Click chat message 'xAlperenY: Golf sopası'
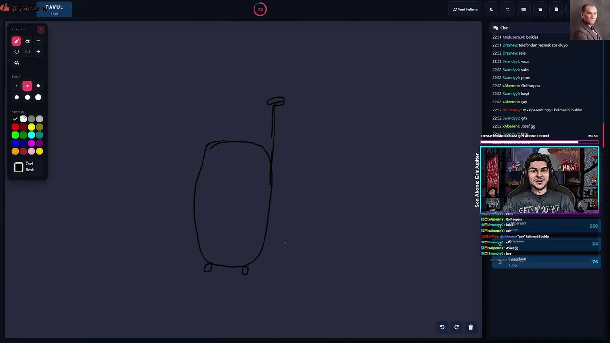 tap(516, 86)
